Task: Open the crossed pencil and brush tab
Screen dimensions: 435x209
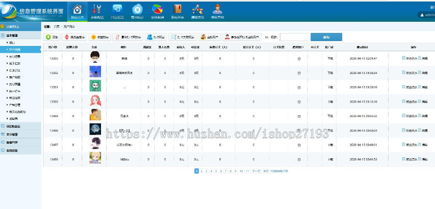Action: [198, 12]
